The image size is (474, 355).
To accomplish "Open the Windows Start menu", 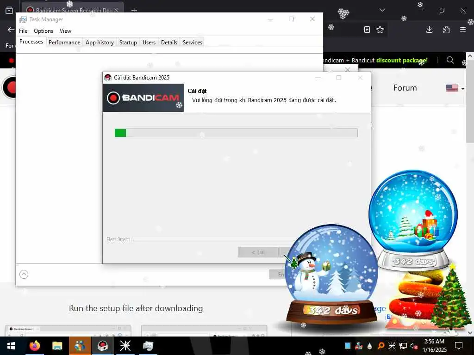I will [11, 346].
